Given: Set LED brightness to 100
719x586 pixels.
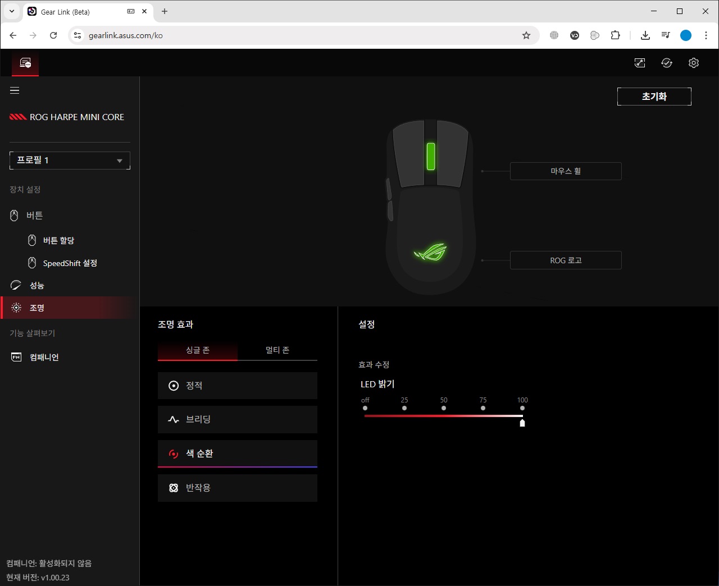Looking at the screenshot, I should coord(522,408).
